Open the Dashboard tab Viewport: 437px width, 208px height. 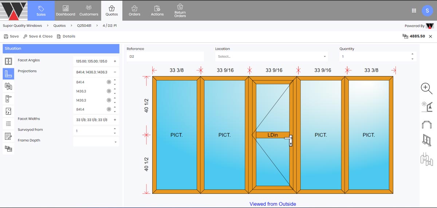66,11
